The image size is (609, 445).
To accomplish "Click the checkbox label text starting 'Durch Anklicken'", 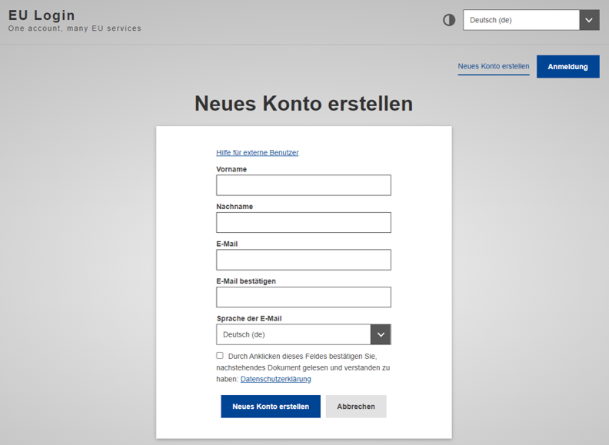I will click(x=308, y=357).
